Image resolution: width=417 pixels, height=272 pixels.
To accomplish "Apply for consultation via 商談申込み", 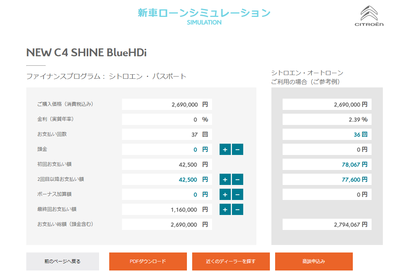I will [314, 261].
